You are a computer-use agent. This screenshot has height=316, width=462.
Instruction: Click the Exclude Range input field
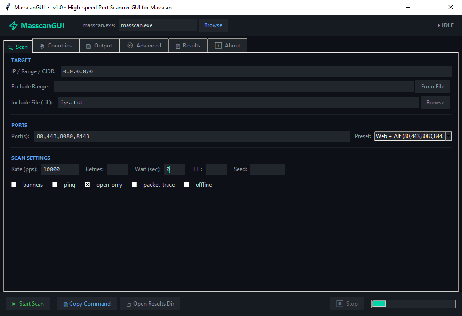(x=234, y=87)
